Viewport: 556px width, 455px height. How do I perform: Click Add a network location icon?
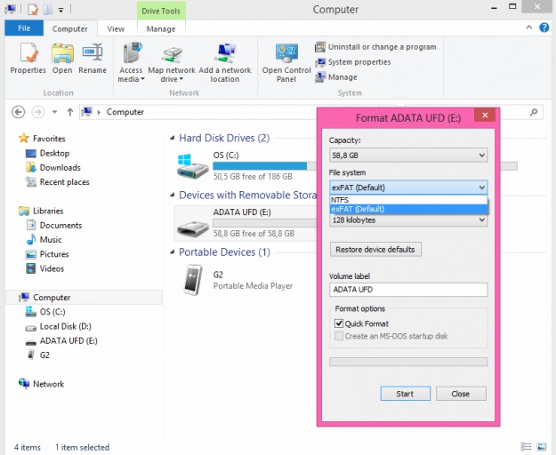224,57
